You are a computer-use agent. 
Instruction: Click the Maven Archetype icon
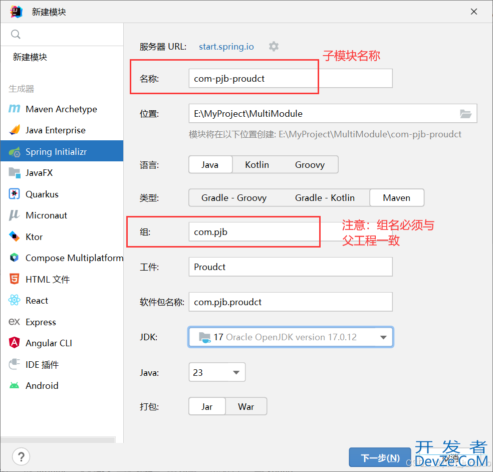14,109
